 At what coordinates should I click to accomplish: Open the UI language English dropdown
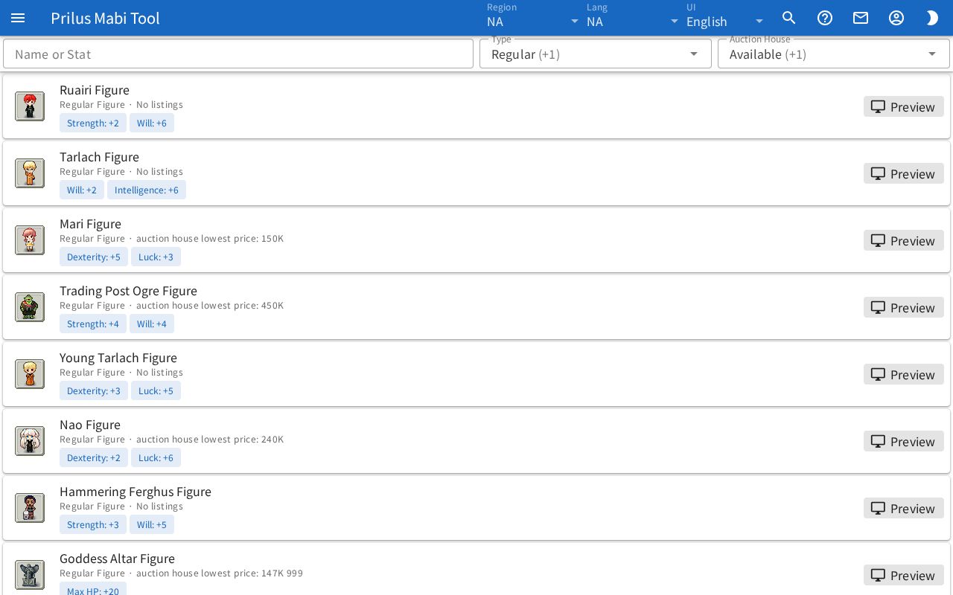(x=725, y=18)
